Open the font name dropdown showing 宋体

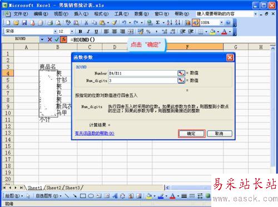(x=55, y=32)
